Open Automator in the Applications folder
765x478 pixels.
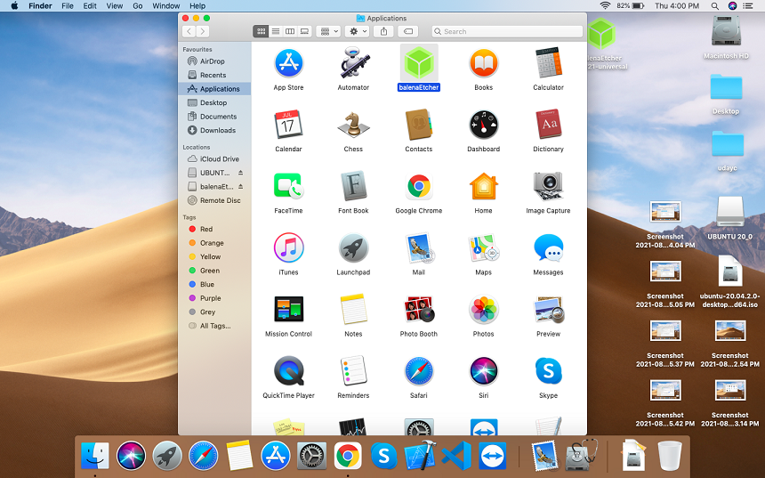(353, 63)
